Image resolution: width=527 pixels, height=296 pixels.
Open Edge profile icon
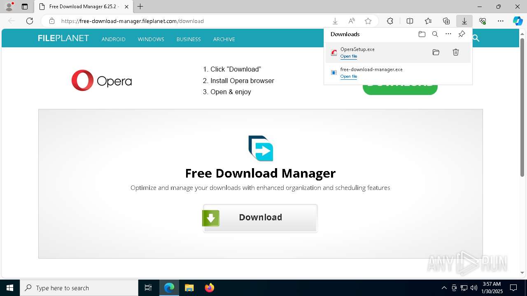(9, 7)
